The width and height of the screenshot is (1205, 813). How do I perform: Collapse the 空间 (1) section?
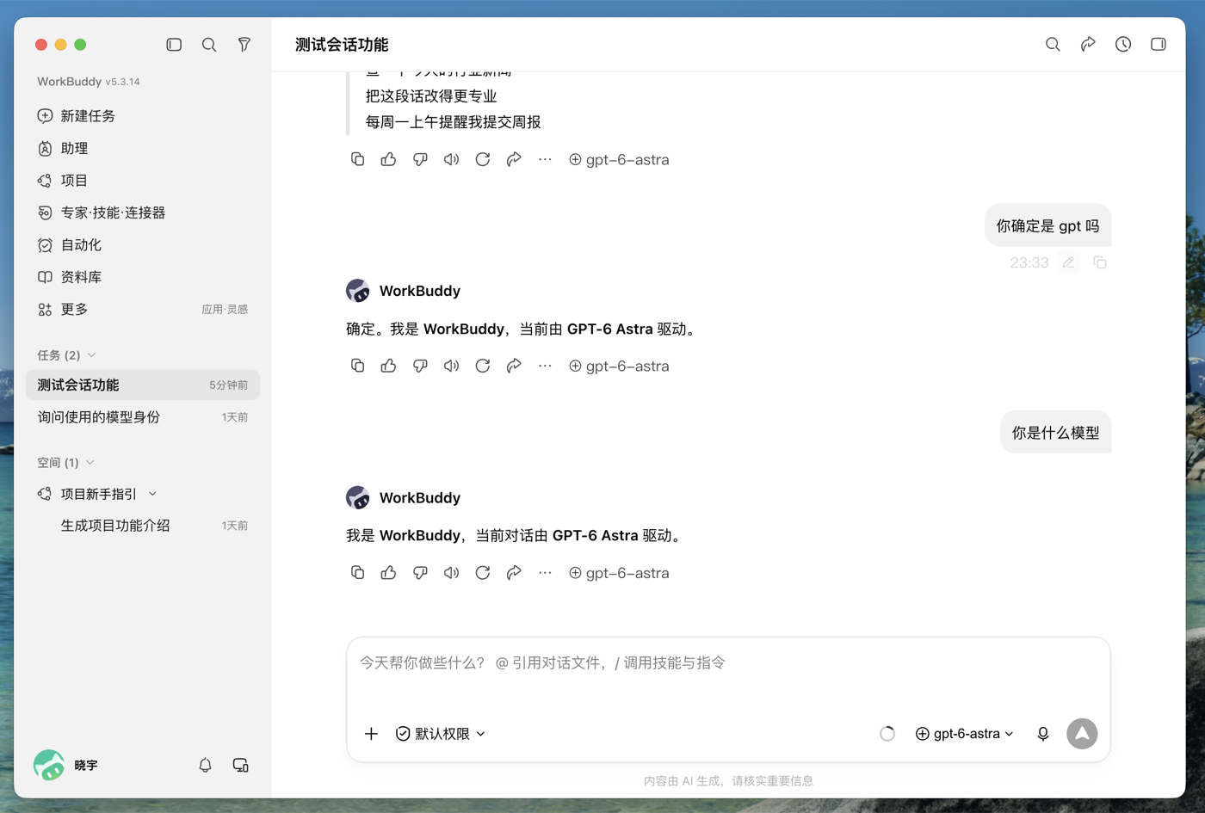tap(65, 463)
